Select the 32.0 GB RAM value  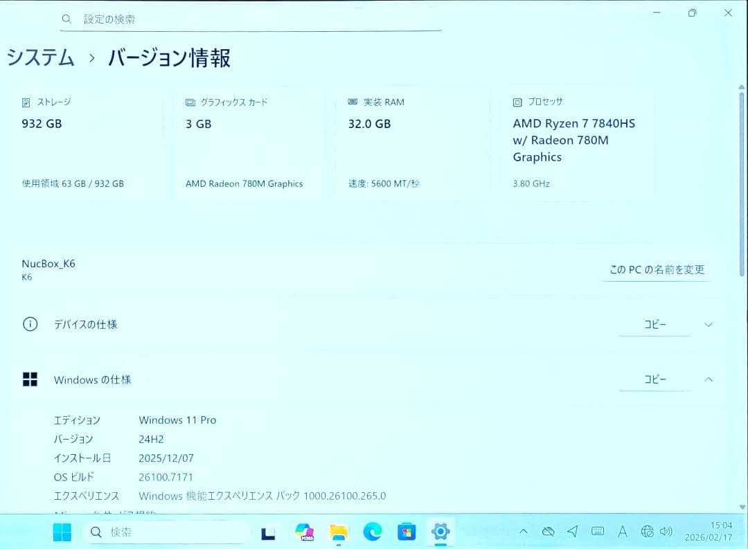369,124
